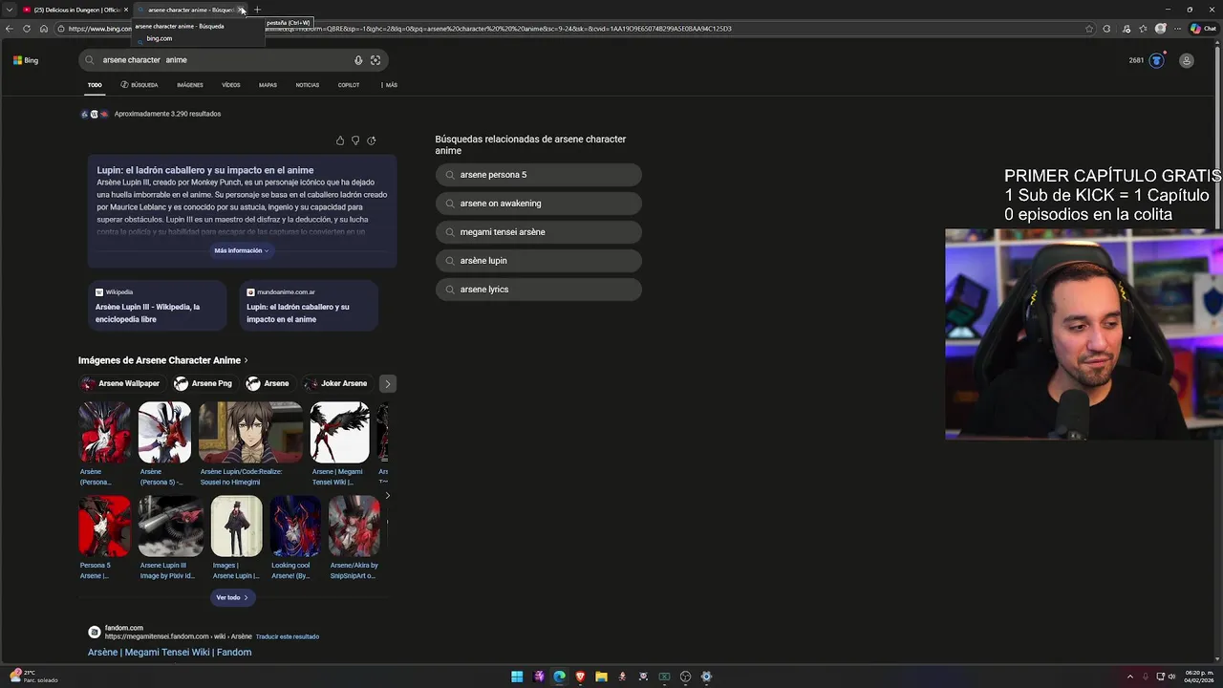Image resolution: width=1223 pixels, height=688 pixels.
Task: Switch to the NOTICIAS tab
Action: point(308,85)
